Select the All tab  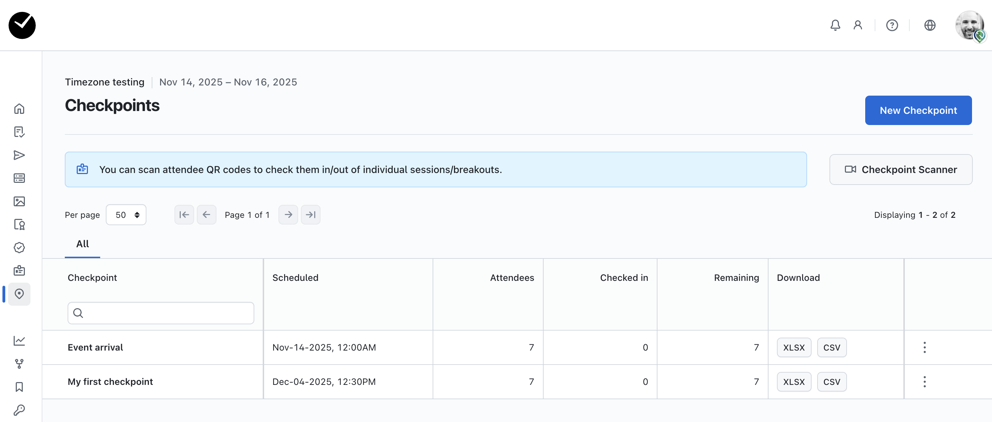(x=82, y=244)
